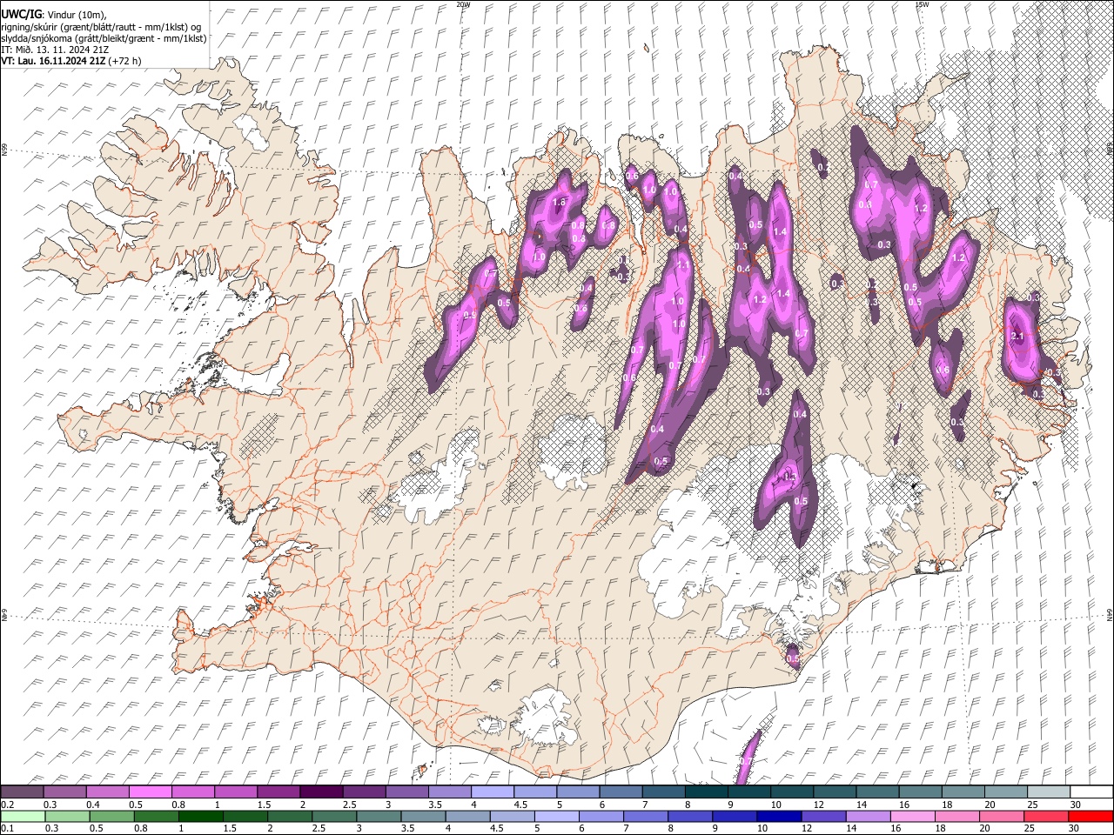This screenshot has height=835, width=1114.
Task: Click the 2.1 snowfall value in the eastern fjords
Action: pos(1018,336)
